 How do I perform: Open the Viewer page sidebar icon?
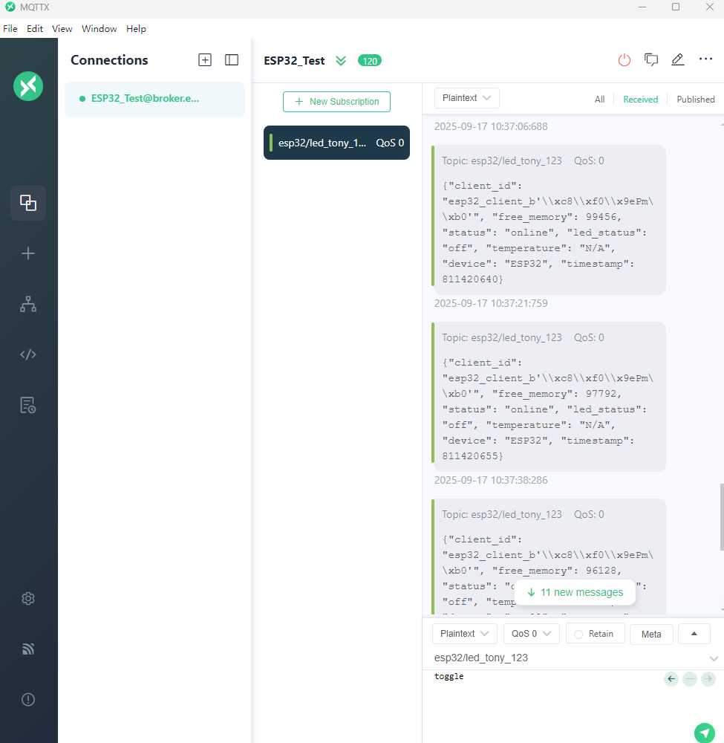28,304
